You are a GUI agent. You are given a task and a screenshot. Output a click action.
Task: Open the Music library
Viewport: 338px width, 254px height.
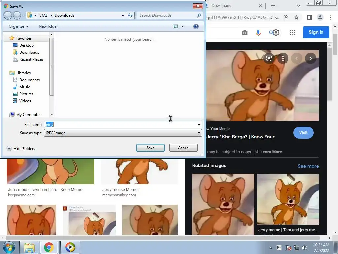point(24,87)
